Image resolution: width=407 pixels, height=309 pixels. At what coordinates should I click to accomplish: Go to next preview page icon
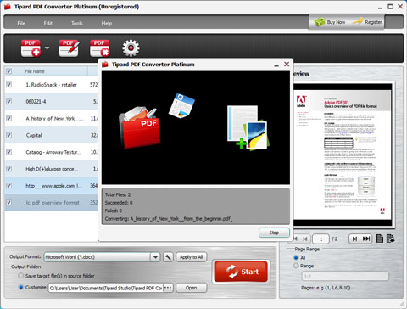pos(354,239)
